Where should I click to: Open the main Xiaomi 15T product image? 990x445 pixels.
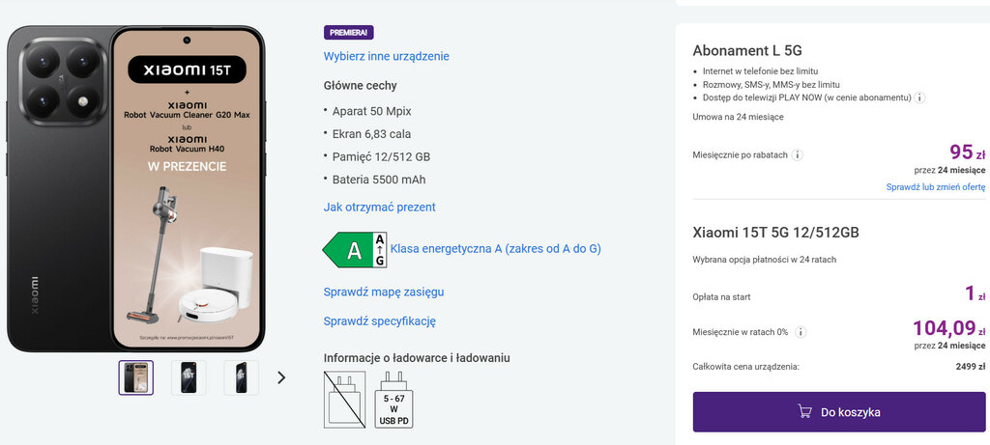click(x=135, y=188)
